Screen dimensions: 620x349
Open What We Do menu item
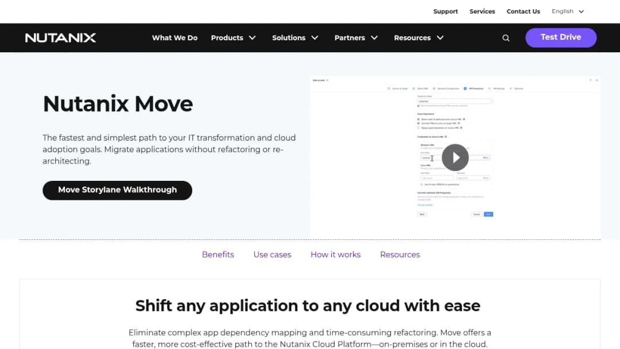pos(175,37)
